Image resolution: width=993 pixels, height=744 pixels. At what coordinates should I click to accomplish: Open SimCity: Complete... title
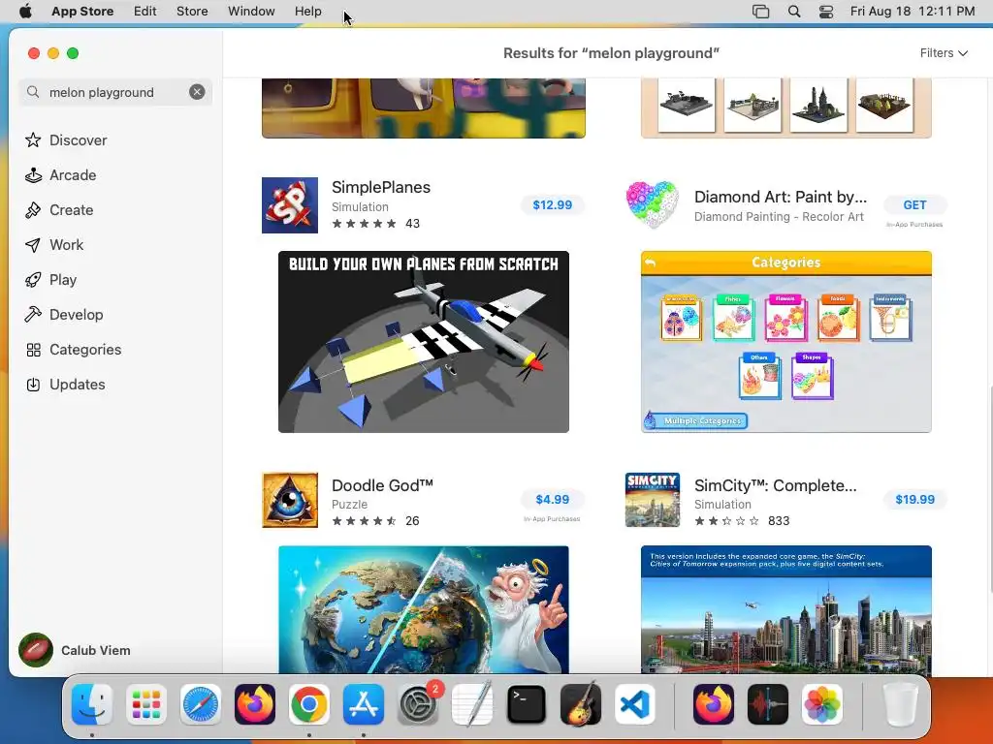click(775, 485)
